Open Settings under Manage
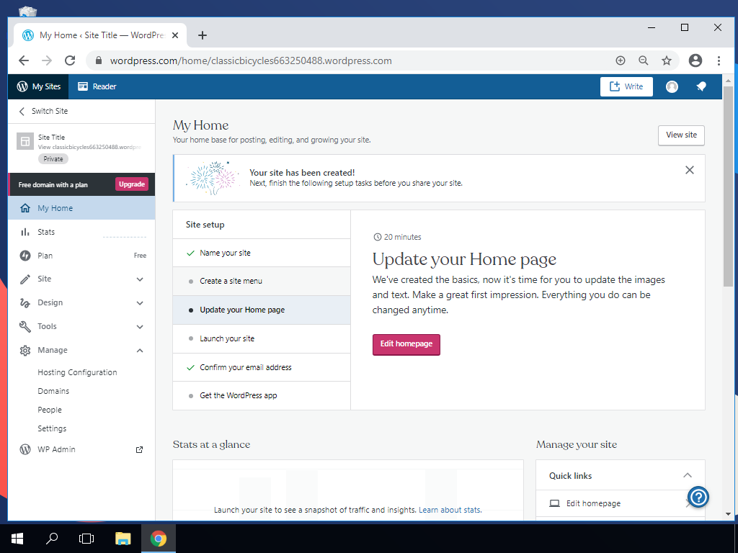738x553 pixels. (x=52, y=429)
